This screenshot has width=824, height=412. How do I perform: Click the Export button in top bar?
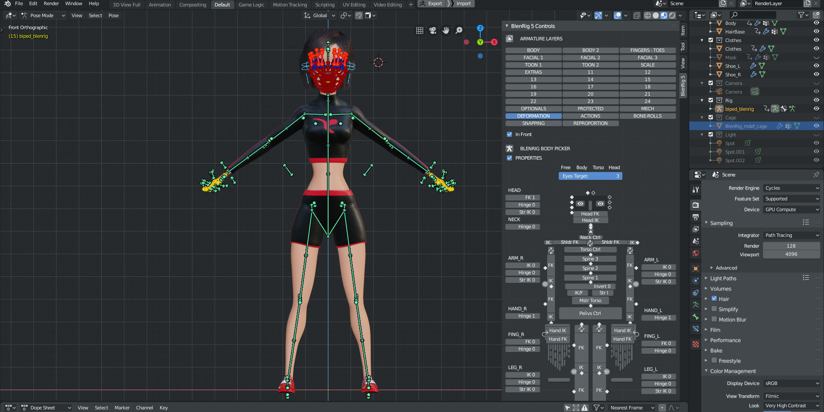(431, 3)
